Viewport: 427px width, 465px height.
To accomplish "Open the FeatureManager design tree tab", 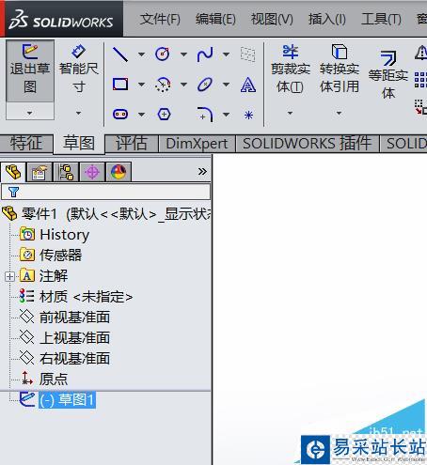I will click(x=13, y=172).
